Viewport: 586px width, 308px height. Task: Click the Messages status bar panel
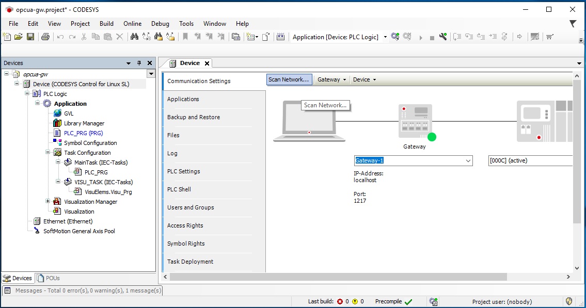click(83, 290)
